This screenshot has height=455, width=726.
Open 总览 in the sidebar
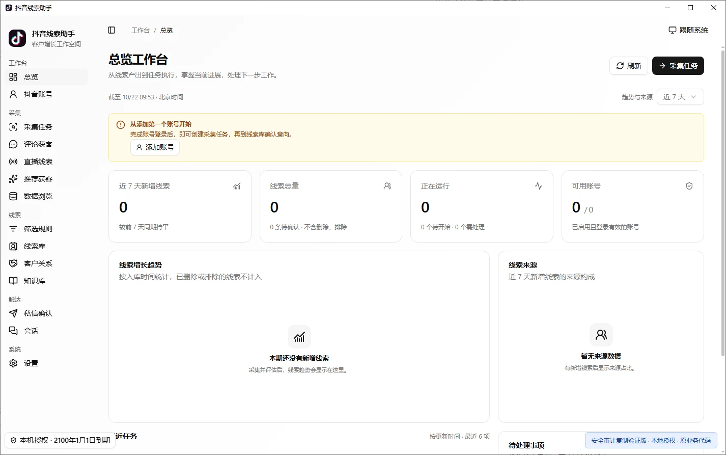coord(46,77)
